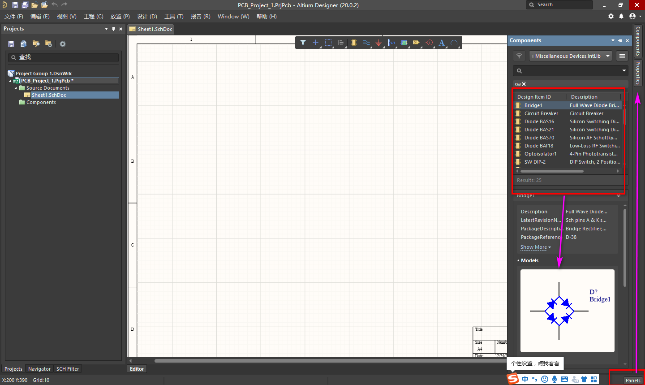Viewport: 645px width, 385px height.
Task: Open the Components panel options dropdown arrow
Action: (x=613, y=40)
